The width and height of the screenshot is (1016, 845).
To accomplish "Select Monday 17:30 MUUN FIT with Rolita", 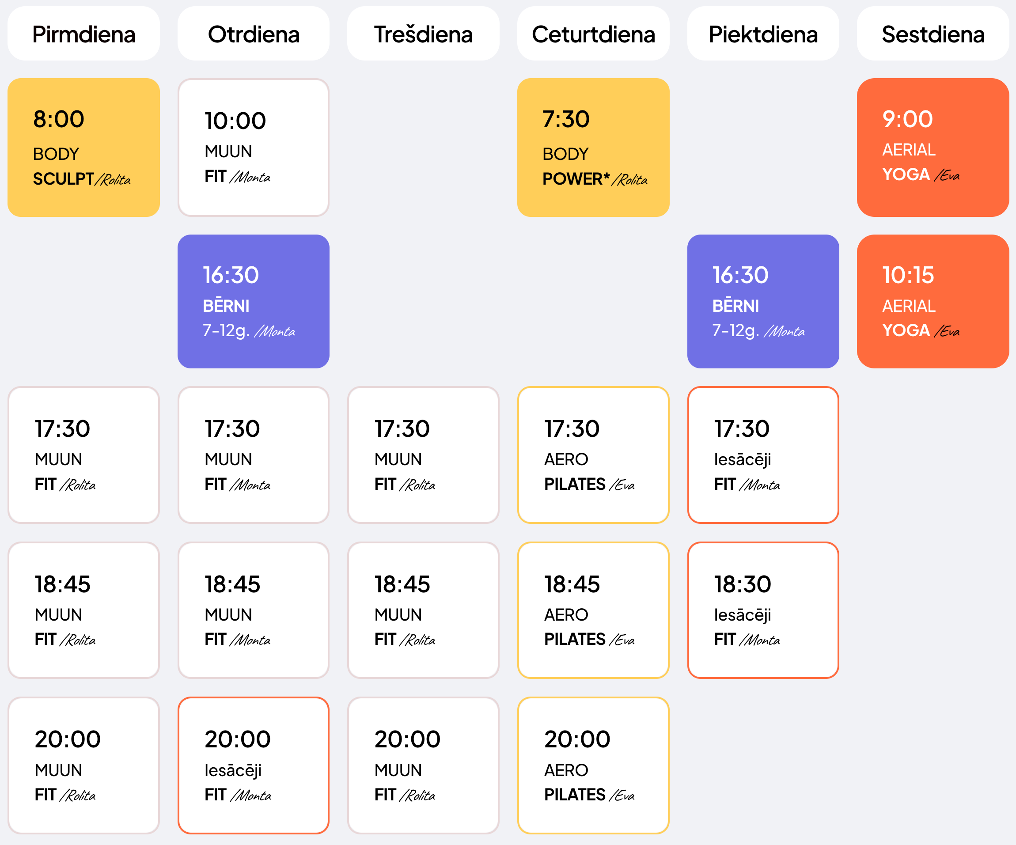I will 83,455.
